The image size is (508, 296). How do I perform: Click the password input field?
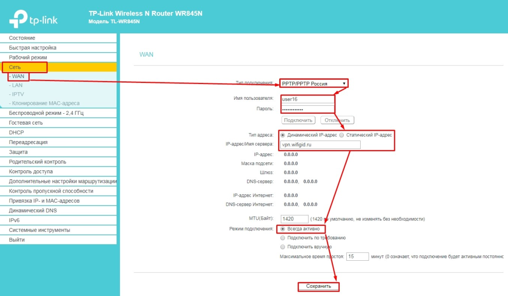(307, 109)
